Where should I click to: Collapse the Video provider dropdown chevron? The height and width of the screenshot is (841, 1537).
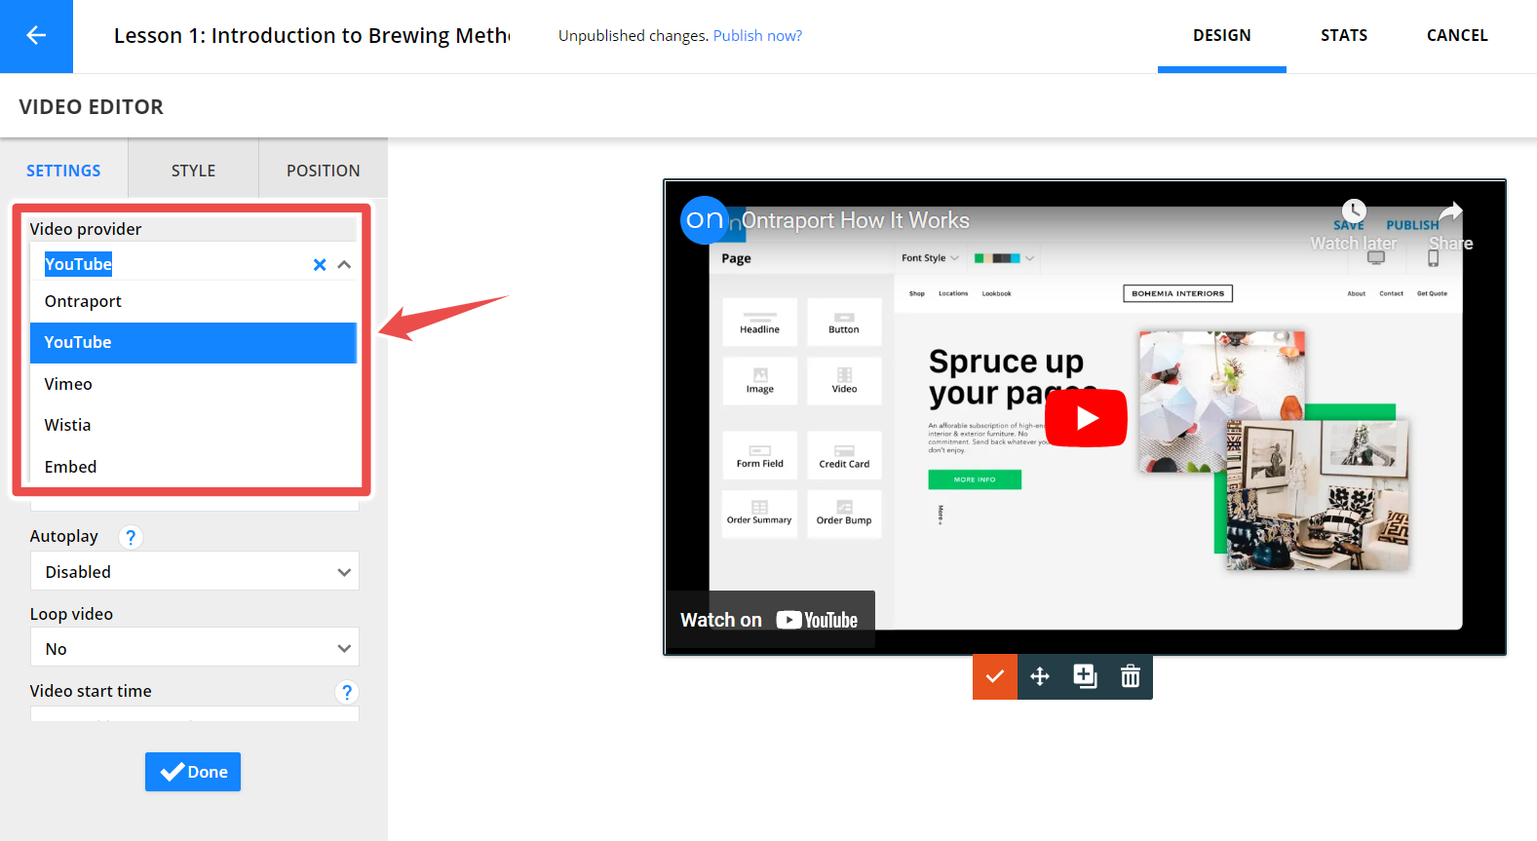click(344, 265)
